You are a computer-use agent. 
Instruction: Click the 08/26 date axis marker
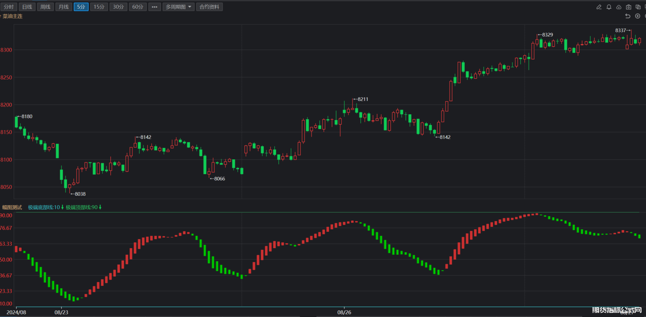tap(344, 312)
